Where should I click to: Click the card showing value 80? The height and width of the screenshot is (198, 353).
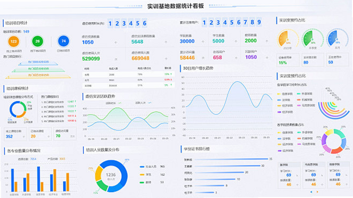313,60
